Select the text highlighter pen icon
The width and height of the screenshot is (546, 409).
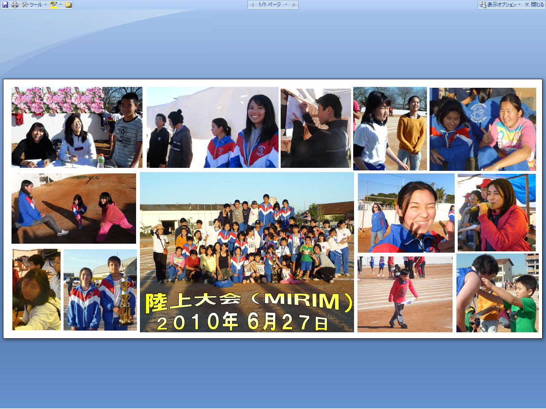tap(53, 5)
